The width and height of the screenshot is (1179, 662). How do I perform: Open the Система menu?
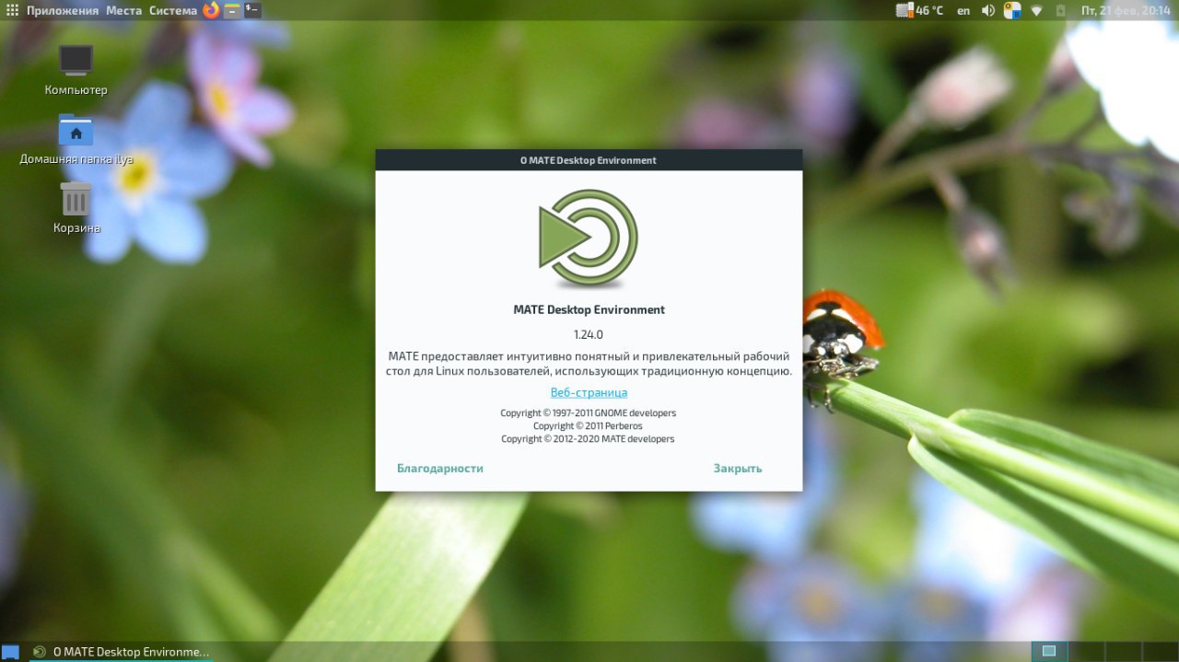pos(173,10)
